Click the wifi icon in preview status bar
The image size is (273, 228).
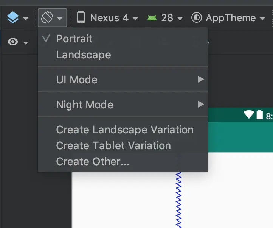(x=249, y=114)
